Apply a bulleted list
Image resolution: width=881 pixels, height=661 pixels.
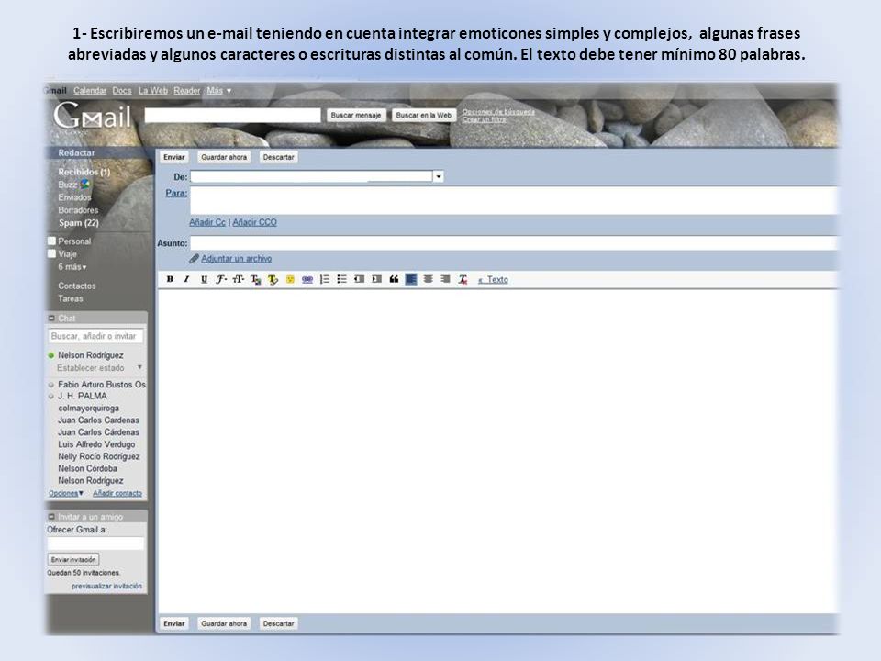coord(341,279)
